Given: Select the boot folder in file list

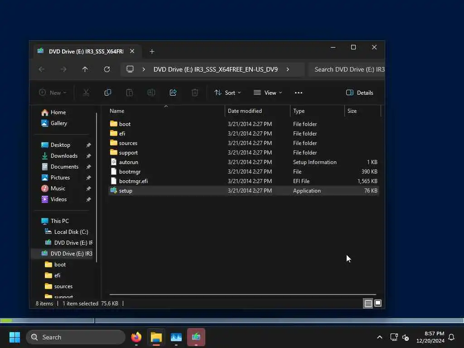Looking at the screenshot, I should tap(243, 124).
